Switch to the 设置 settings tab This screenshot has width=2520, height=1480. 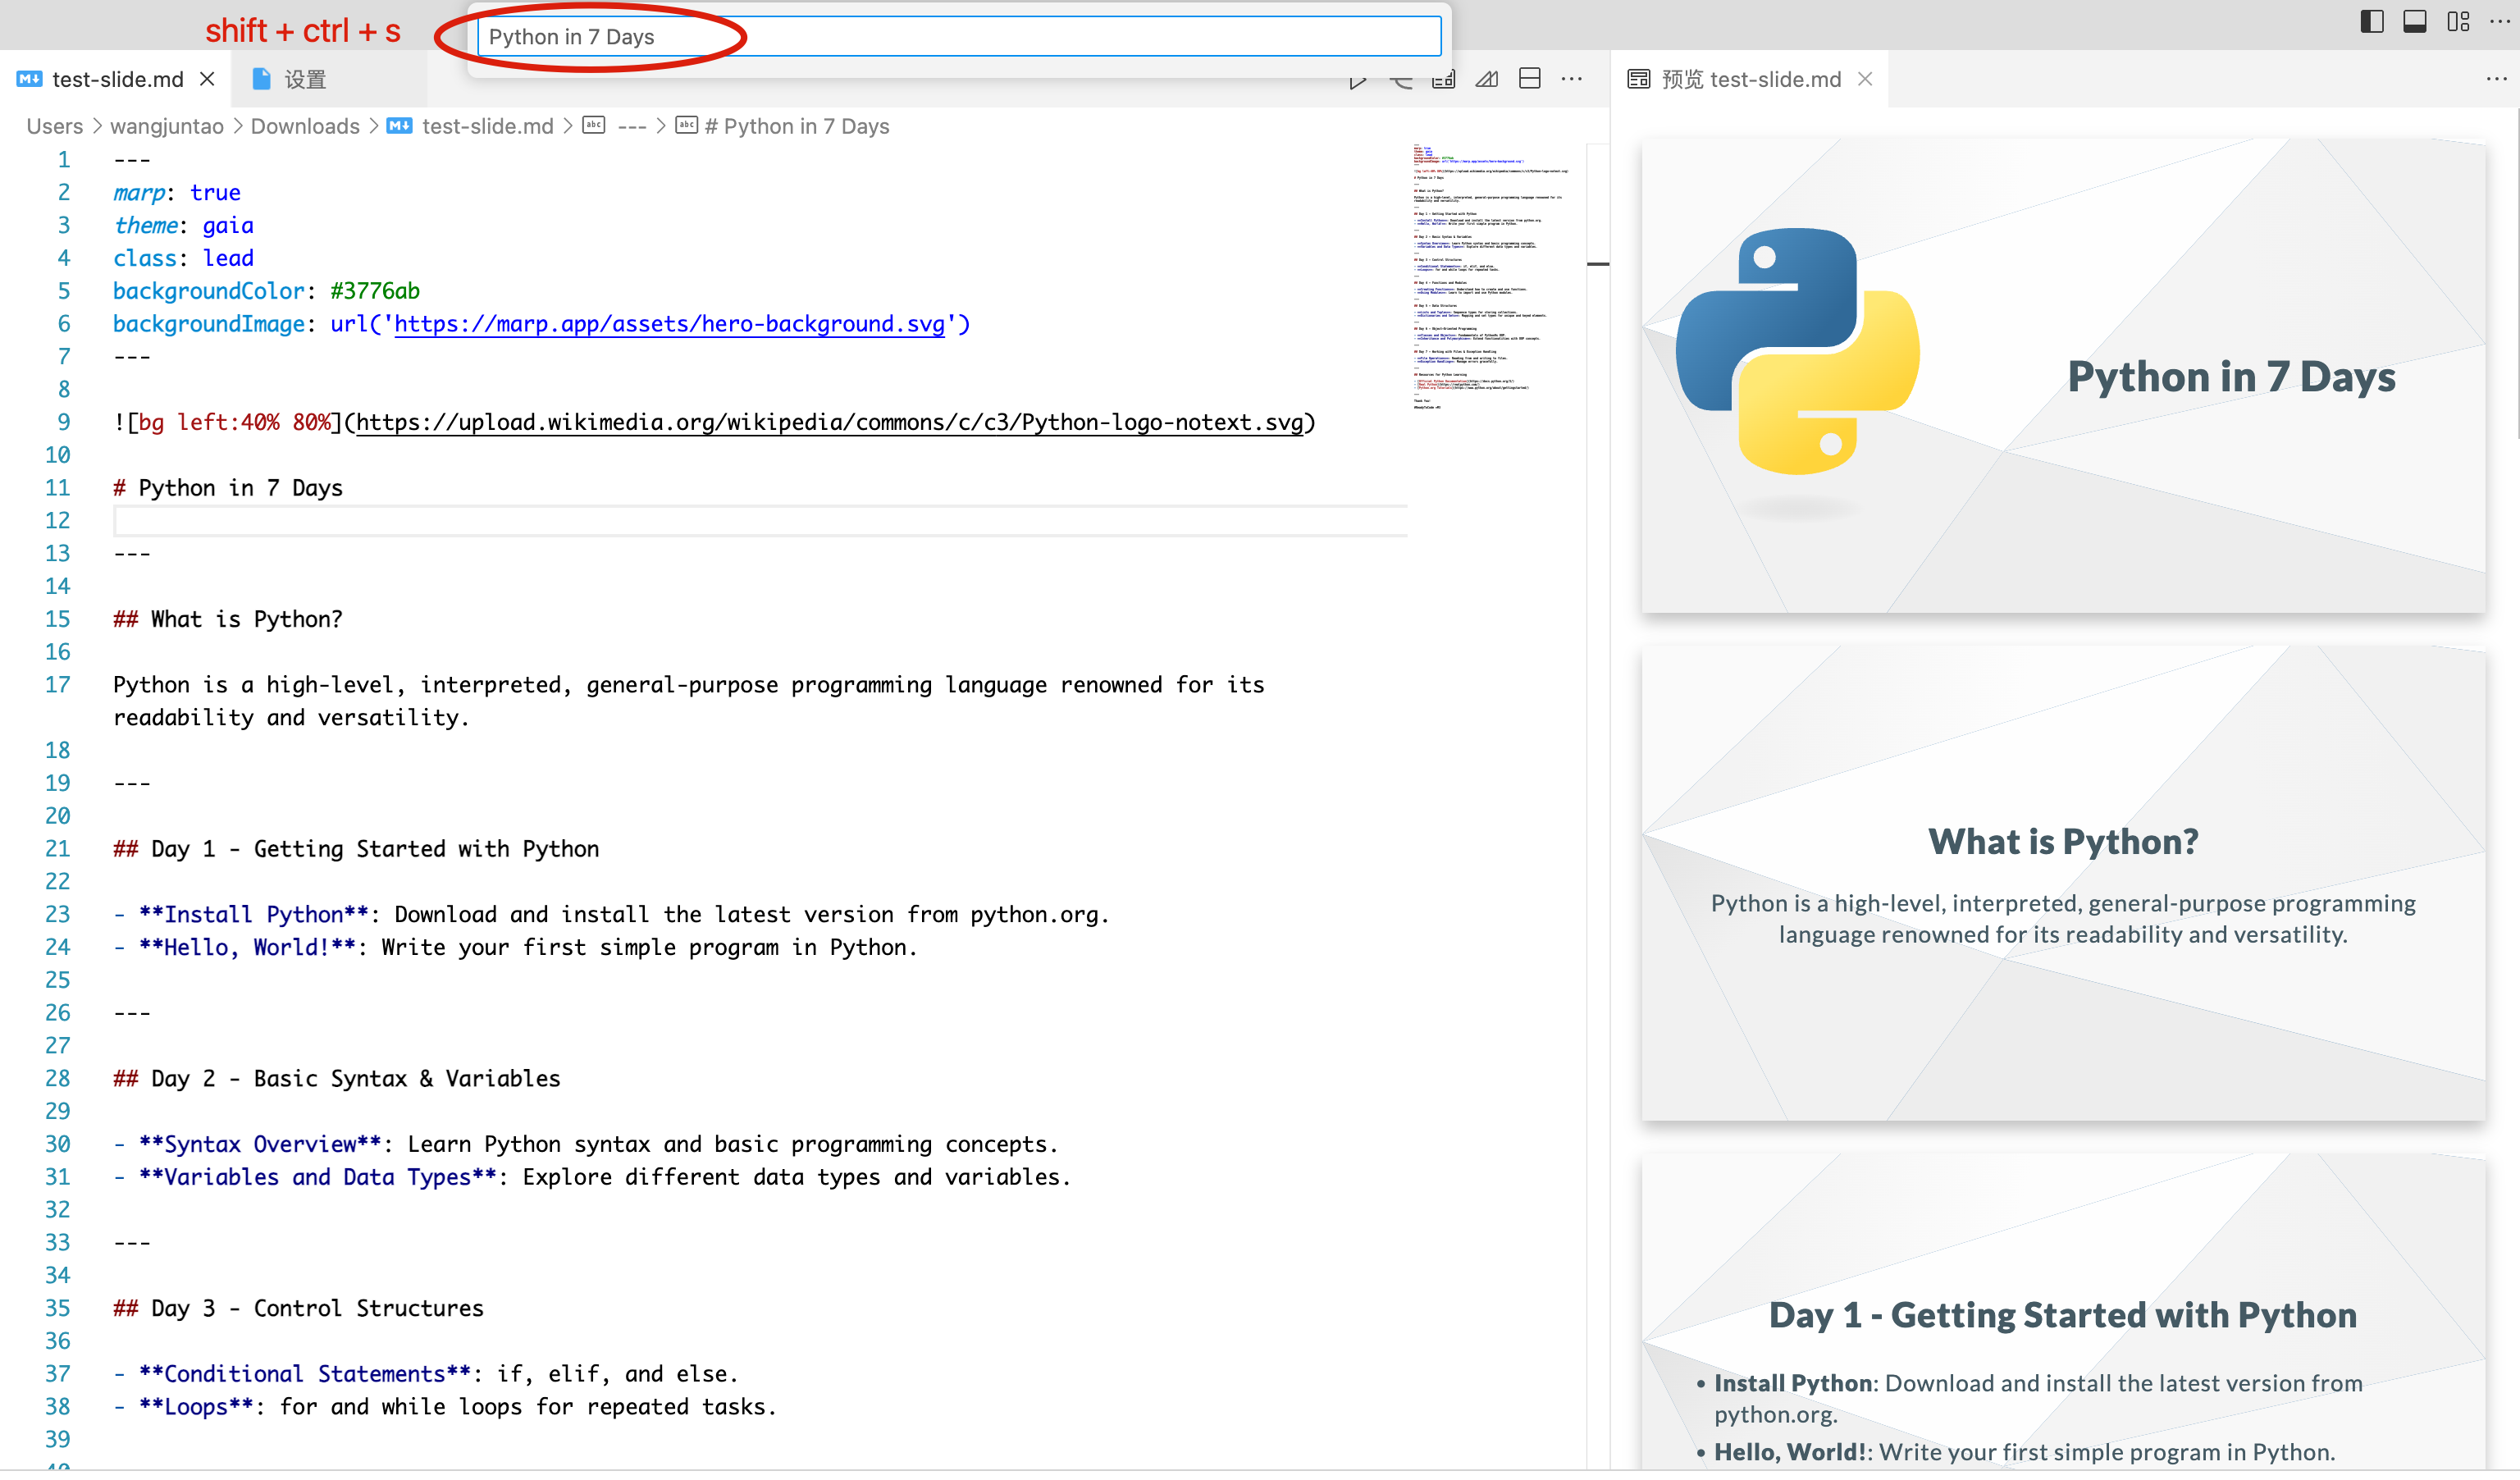click(x=304, y=79)
